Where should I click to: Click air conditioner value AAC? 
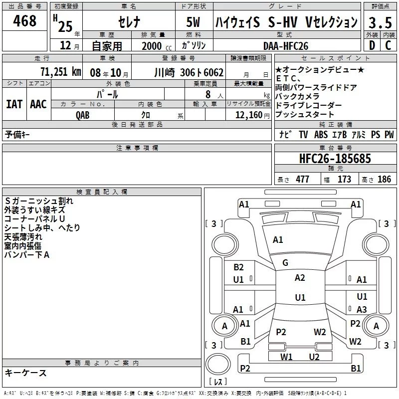point(38,104)
